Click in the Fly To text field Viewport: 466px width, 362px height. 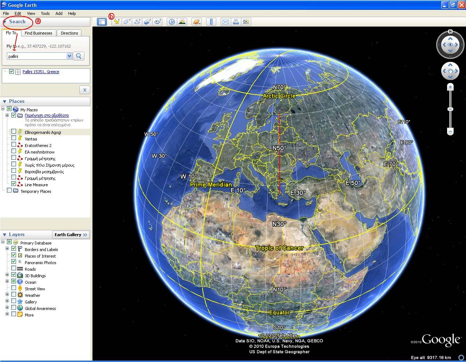pyautogui.click(x=37, y=56)
